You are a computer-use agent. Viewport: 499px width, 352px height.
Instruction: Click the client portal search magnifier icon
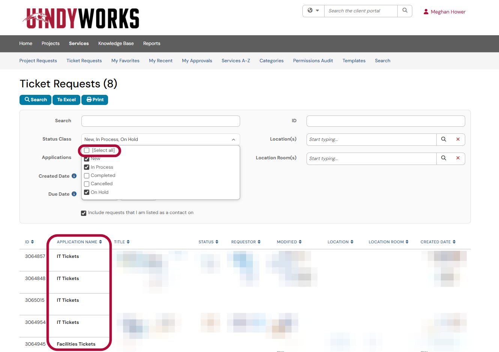point(405,11)
